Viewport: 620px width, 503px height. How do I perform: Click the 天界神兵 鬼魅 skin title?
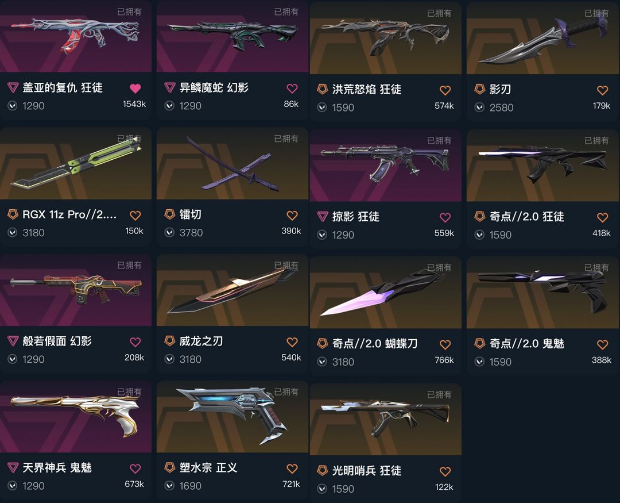57,468
